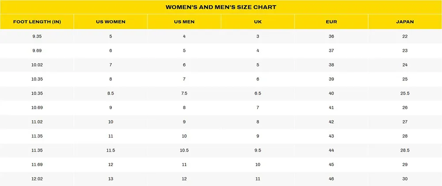Viewport: 442px width, 186px height.
Task: Click Japan size 30 cell
Action: tap(405, 179)
